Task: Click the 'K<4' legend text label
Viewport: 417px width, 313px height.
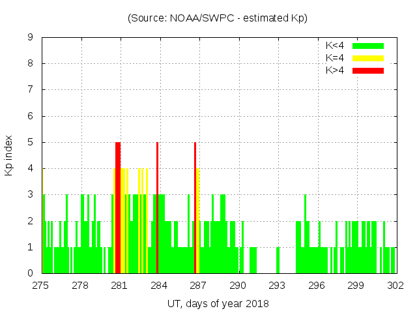Action: point(335,46)
